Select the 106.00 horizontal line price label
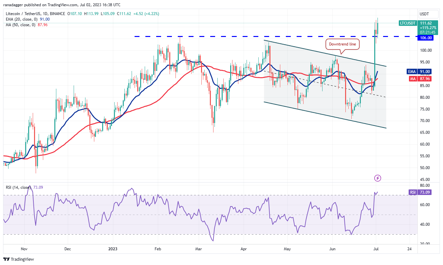 (x=426, y=38)
